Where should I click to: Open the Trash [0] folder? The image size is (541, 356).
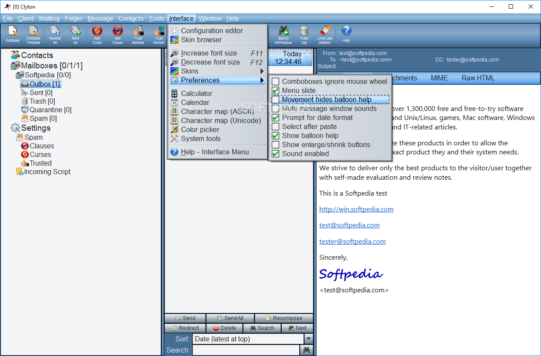38,101
